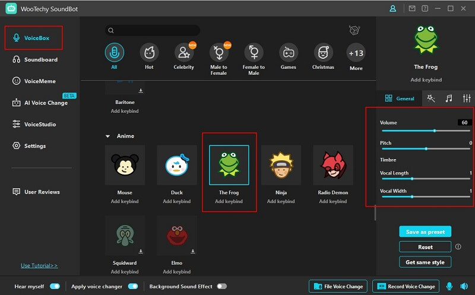Click the Vocal Length slider
The width and height of the screenshot is (475, 295).
tap(426, 179)
